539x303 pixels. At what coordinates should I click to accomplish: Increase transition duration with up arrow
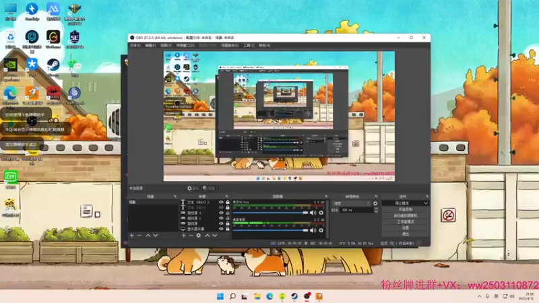coord(376,208)
